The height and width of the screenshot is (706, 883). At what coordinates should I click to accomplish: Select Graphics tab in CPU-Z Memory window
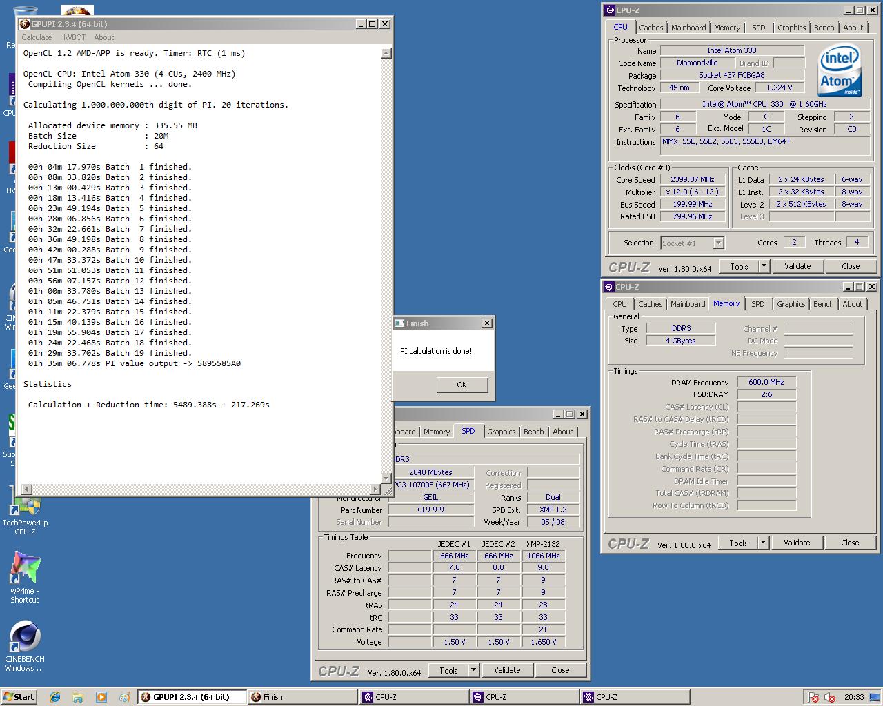point(791,304)
